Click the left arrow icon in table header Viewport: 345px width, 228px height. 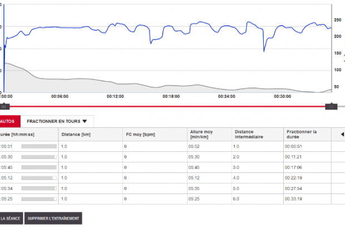click(342, 134)
